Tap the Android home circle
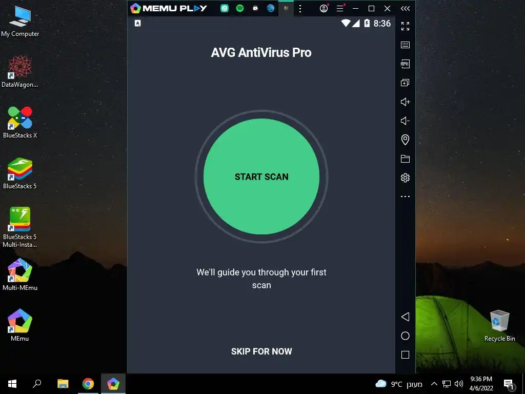 (x=405, y=336)
